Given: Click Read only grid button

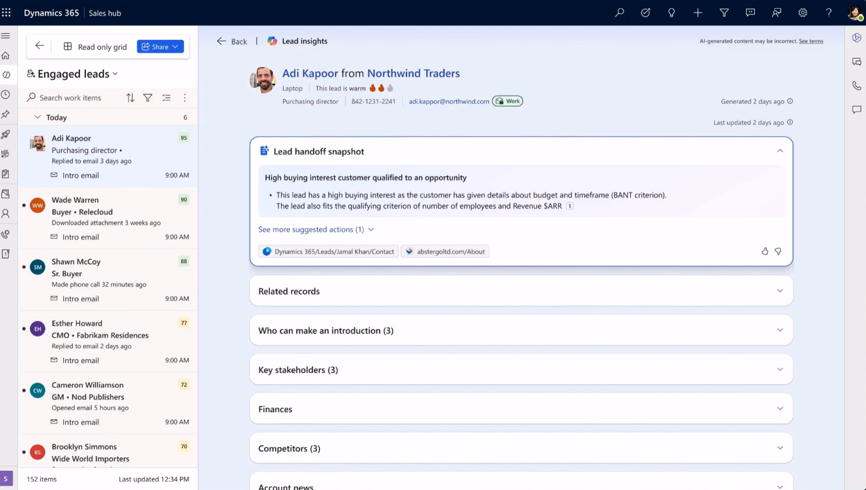Looking at the screenshot, I should click(x=95, y=47).
